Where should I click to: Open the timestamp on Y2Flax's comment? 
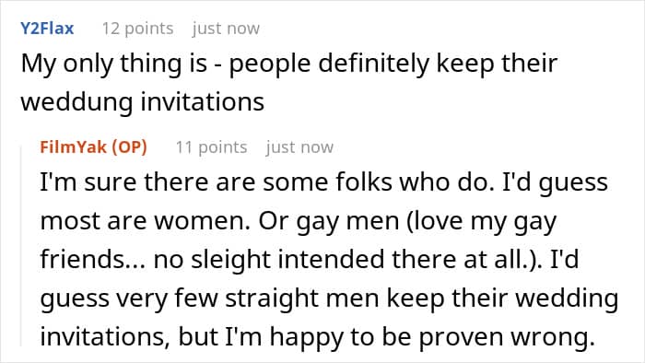click(226, 29)
